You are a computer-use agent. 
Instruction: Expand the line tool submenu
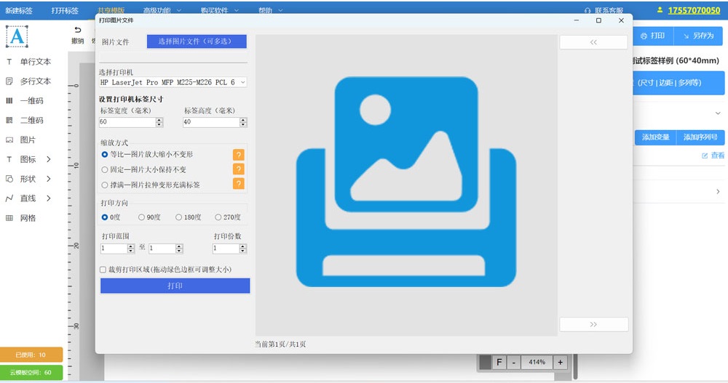click(x=49, y=198)
